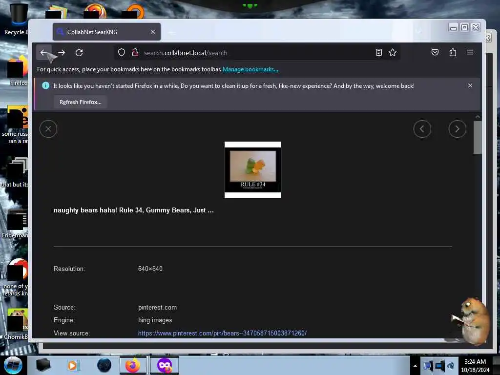
Task: Open the dark sphere taskbar icon
Action: (104, 365)
